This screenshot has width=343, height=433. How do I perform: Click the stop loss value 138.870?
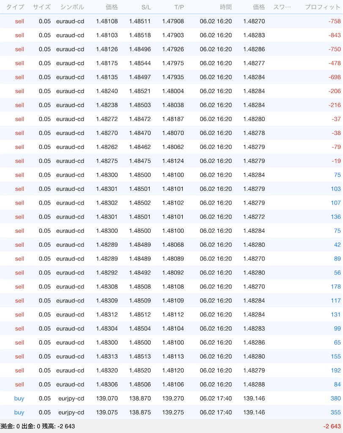(x=140, y=398)
